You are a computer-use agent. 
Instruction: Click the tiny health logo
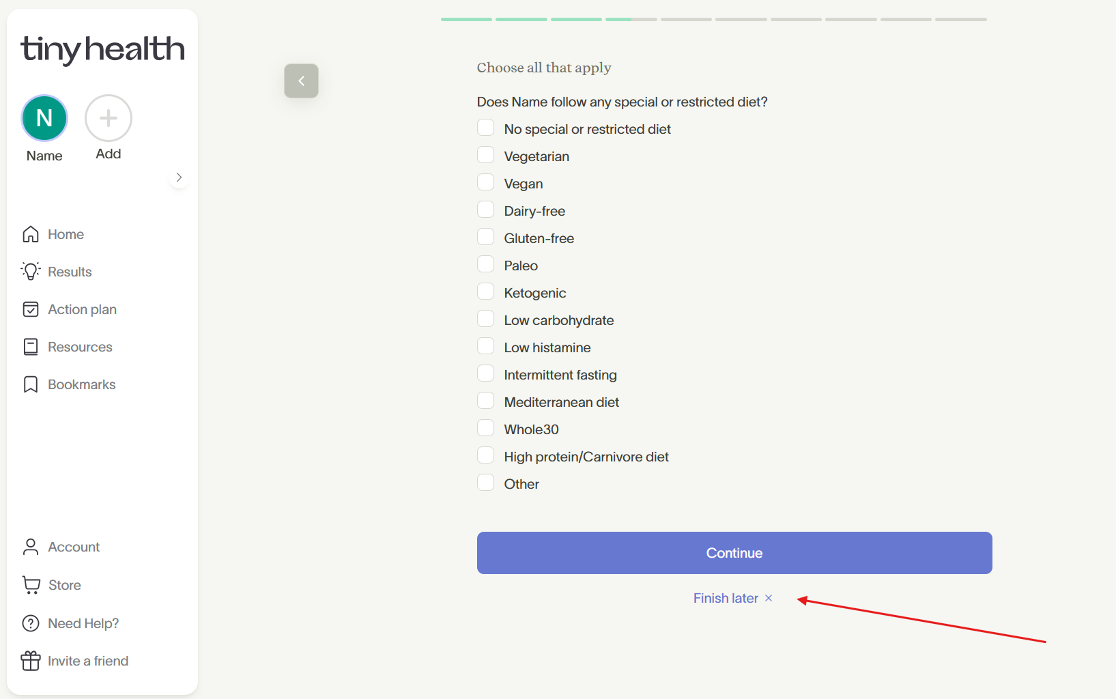click(x=102, y=50)
